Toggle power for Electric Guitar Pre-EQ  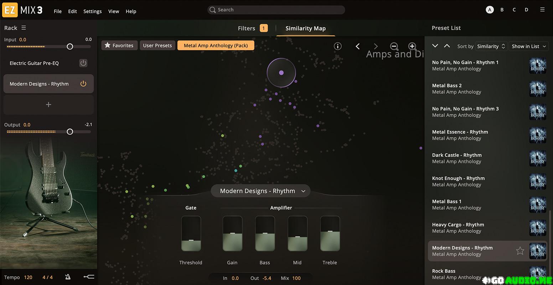83,63
